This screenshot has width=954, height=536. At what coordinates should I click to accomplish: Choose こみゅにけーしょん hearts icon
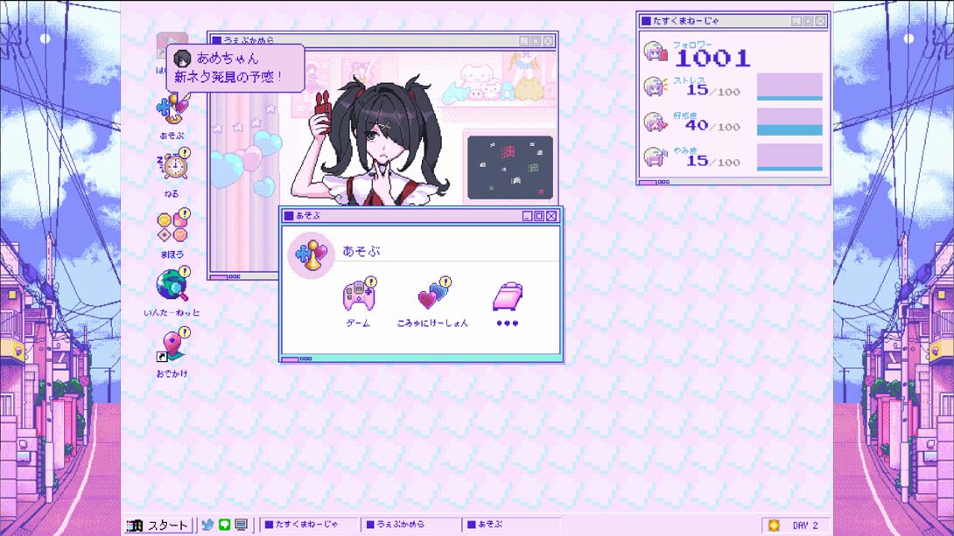(431, 297)
